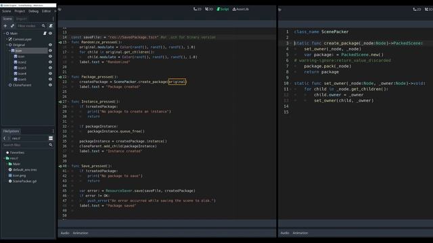The width and height of the screenshot is (433, 243).
Task: Switch to 2D workspace in right editor
Action: [417, 9]
